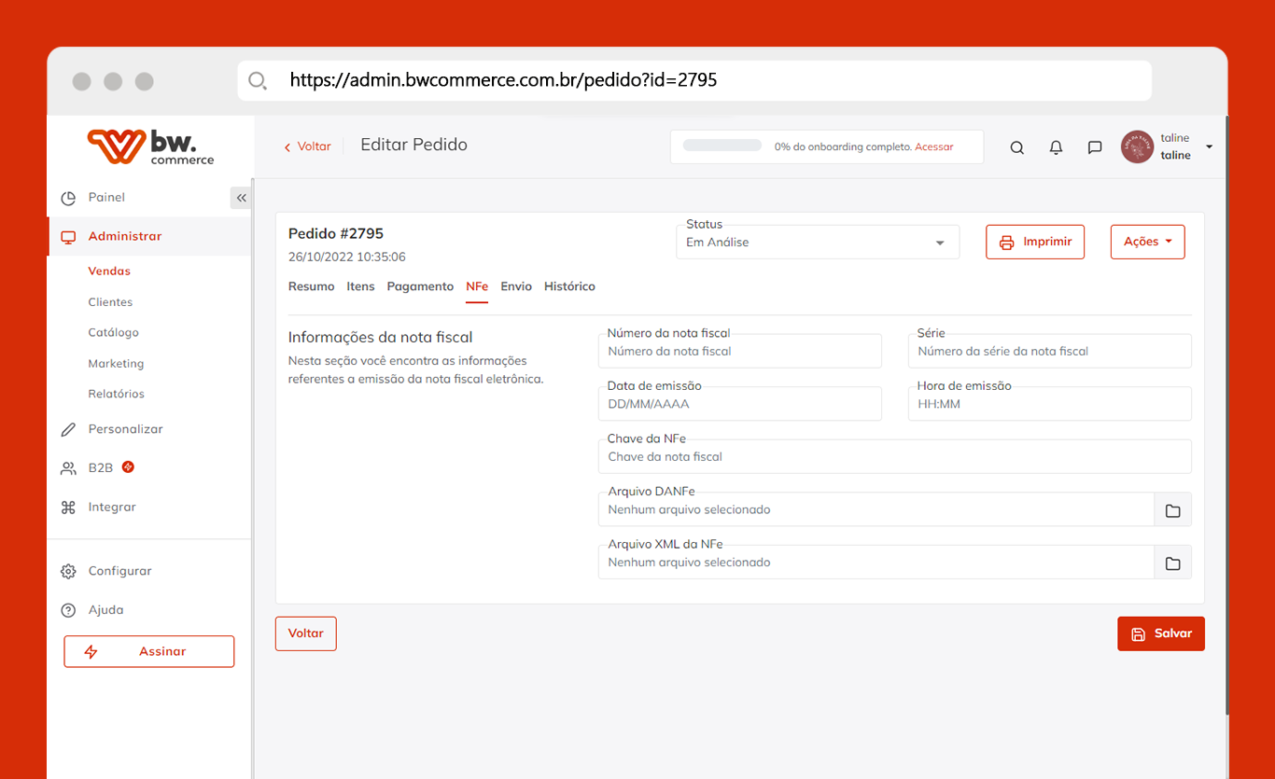
Task: Switch to the Itens tab
Action: coord(360,286)
